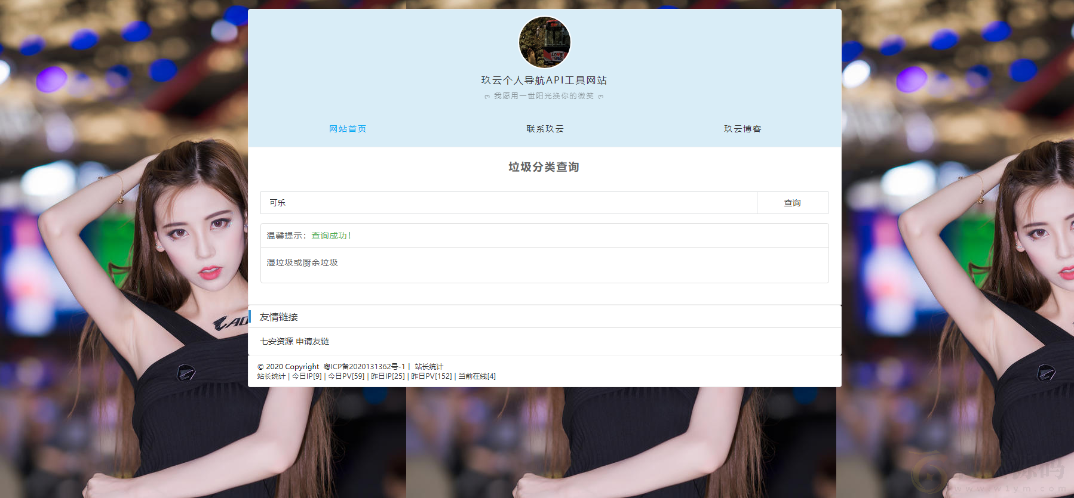Viewport: 1074px width, 498px height.
Task: Open the 粤ICP备2020131362号-1 record link
Action: pyautogui.click(x=364, y=367)
